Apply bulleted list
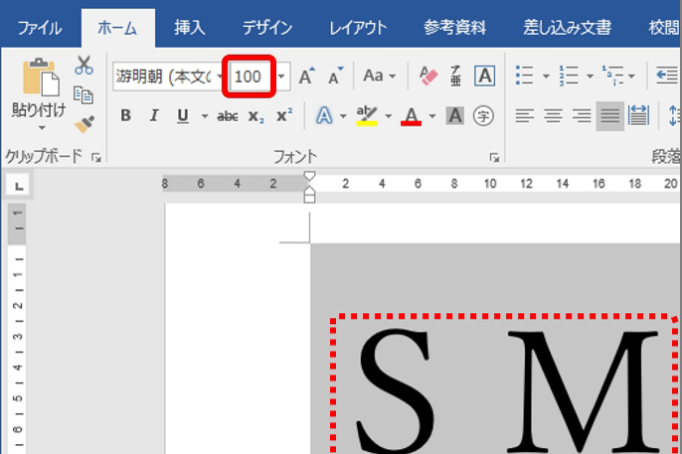682x454 pixels. point(524,76)
